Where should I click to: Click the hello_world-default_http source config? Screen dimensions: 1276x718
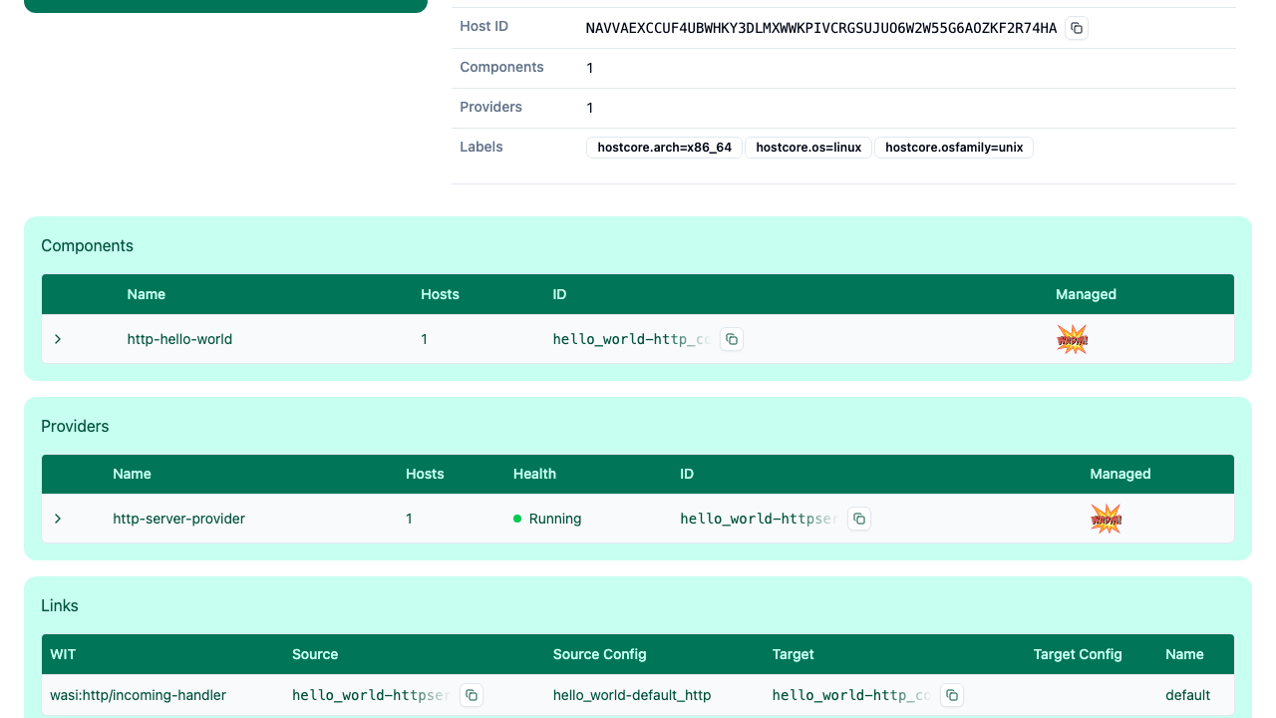(x=632, y=695)
